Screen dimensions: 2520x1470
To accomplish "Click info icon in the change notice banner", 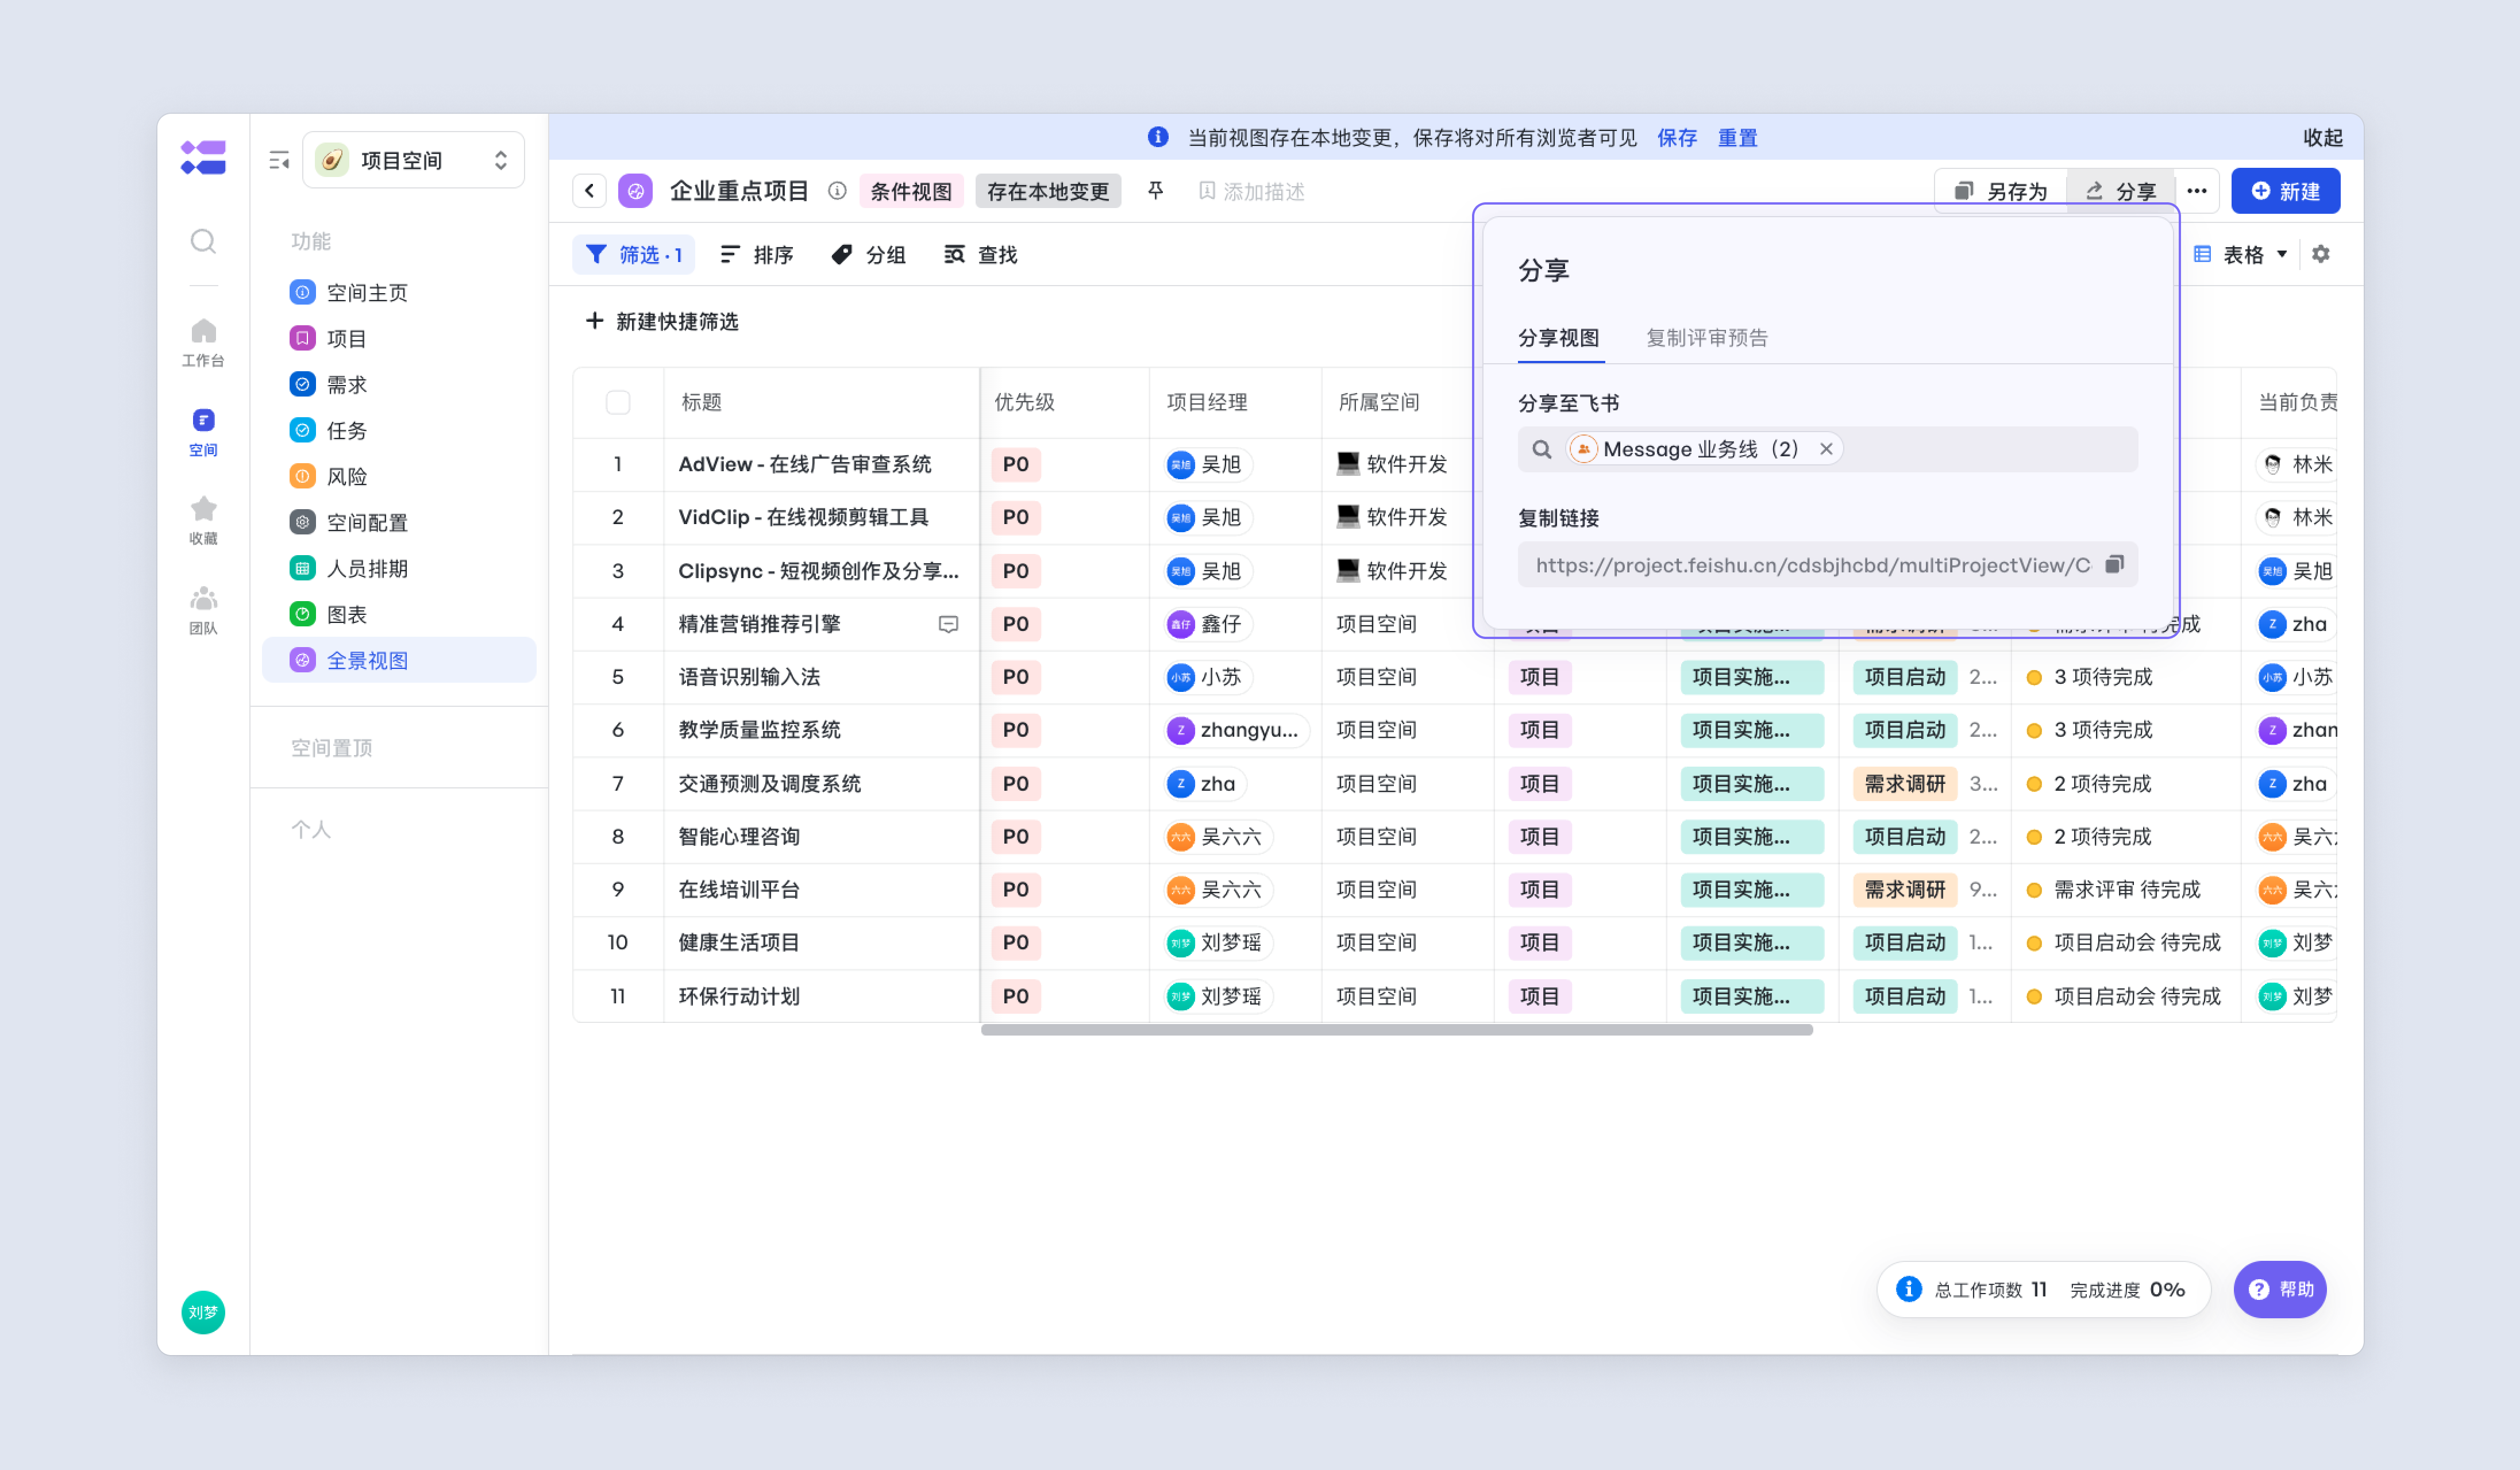I will point(1158,137).
